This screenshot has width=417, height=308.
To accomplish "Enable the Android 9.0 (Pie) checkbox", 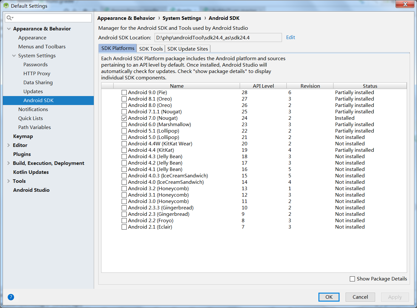I will pos(124,93).
